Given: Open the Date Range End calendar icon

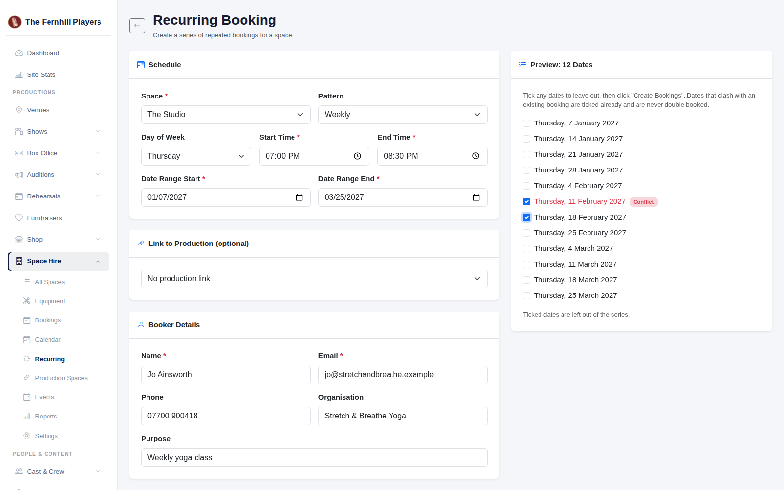Looking at the screenshot, I should (476, 197).
